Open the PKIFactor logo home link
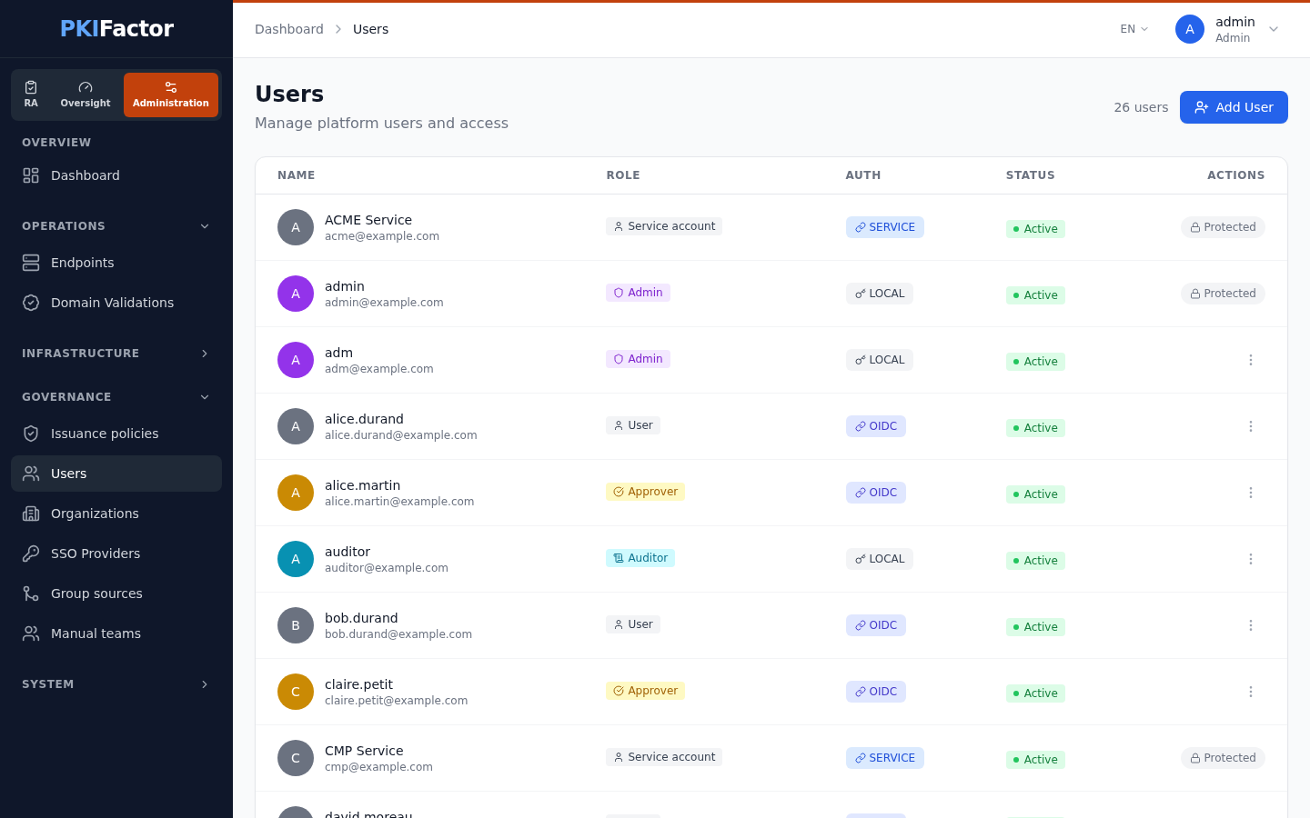This screenshot has height=818, width=1310. [116, 29]
